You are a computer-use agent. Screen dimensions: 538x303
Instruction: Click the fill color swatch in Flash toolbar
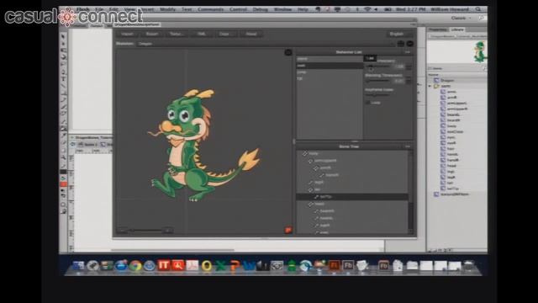[64, 184]
